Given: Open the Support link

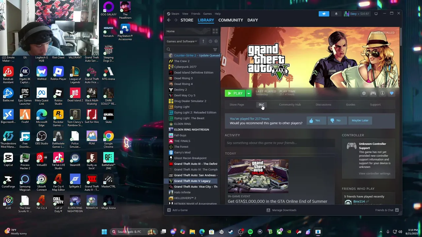Looking at the screenshot, I should [375, 105].
